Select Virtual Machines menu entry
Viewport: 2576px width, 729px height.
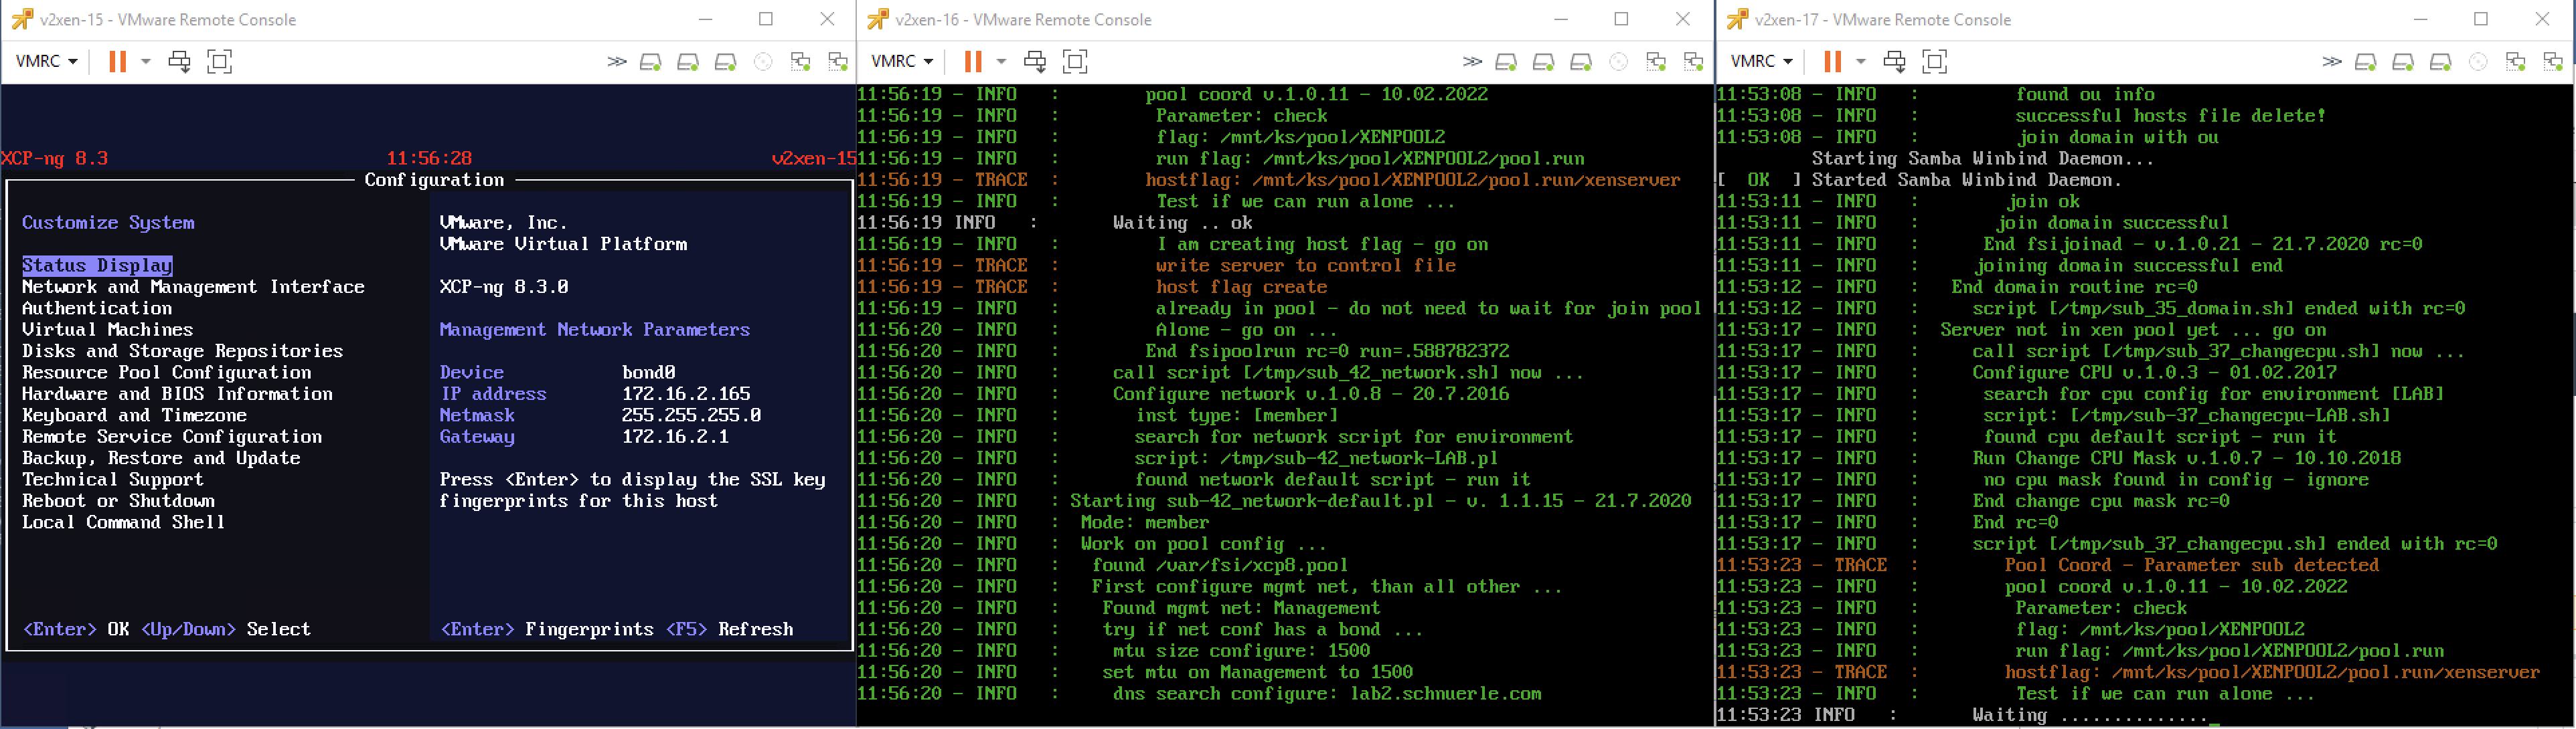tap(108, 330)
